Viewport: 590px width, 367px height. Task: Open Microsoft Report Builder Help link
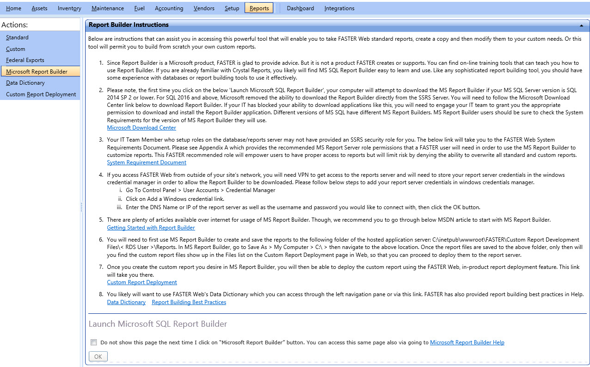[467, 342]
